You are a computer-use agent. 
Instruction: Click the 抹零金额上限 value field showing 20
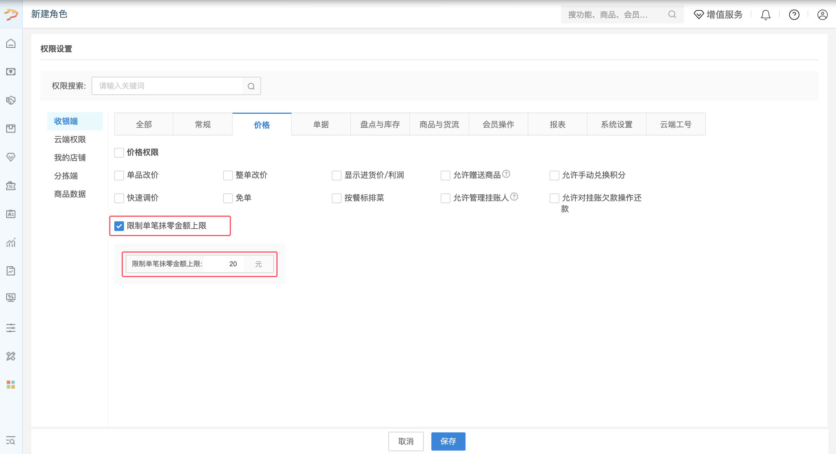pos(224,264)
